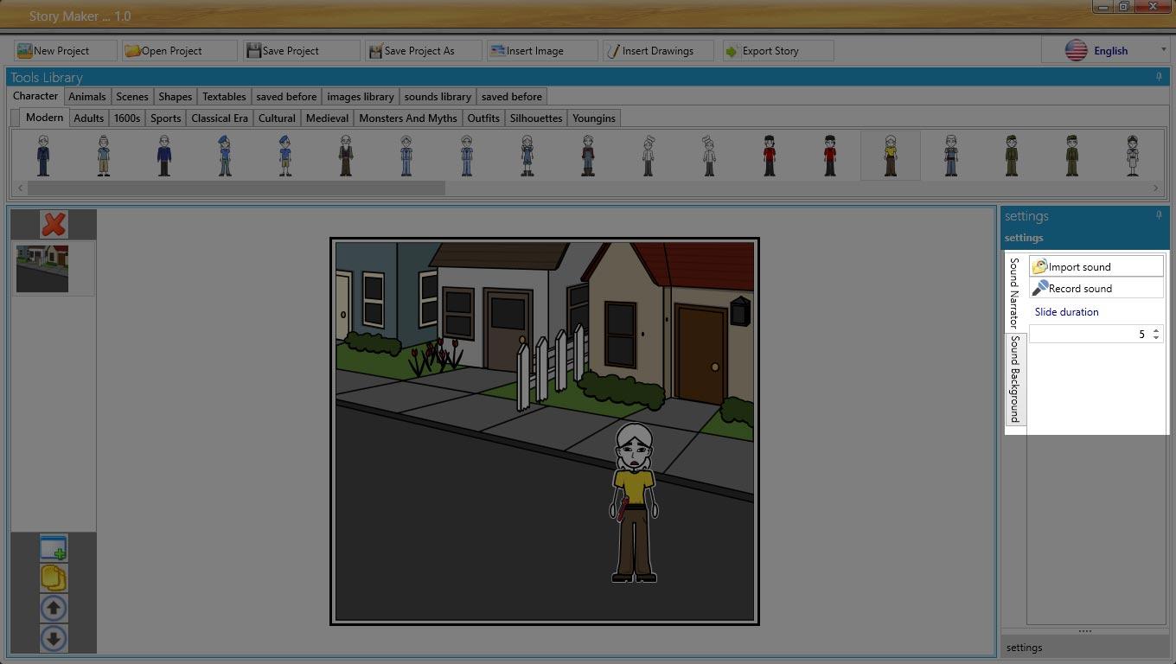Save the project using Save Project
Image resolution: width=1176 pixels, height=664 pixels.
pyautogui.click(x=301, y=51)
